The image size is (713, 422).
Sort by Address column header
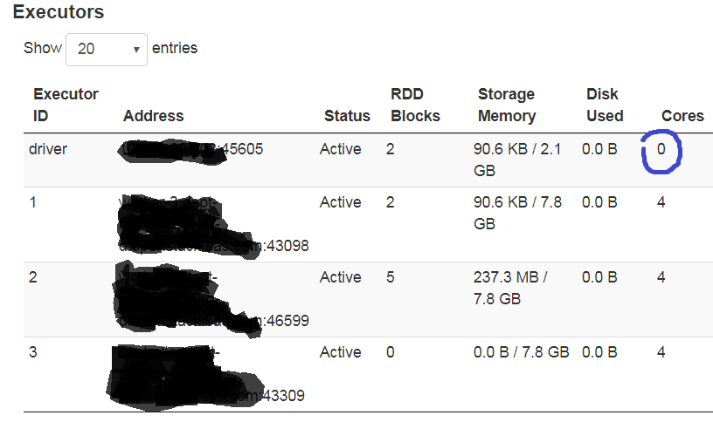coord(154,115)
